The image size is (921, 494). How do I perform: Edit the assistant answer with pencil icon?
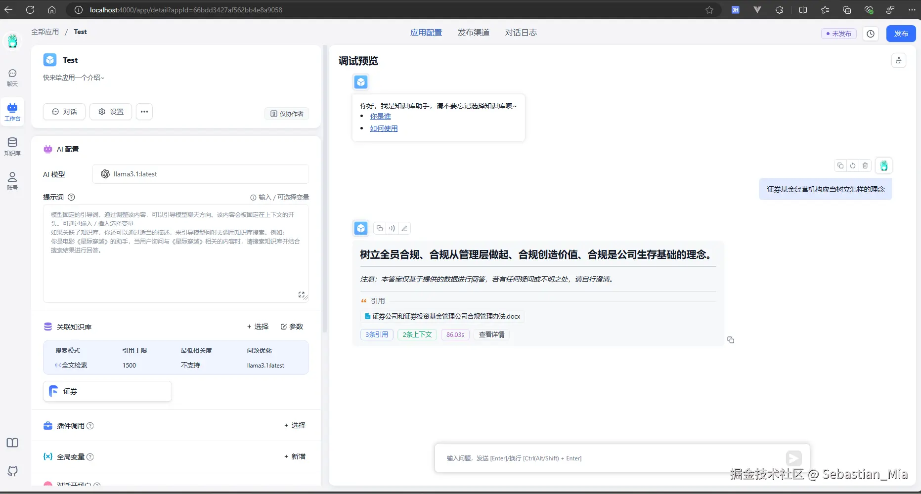(x=404, y=228)
